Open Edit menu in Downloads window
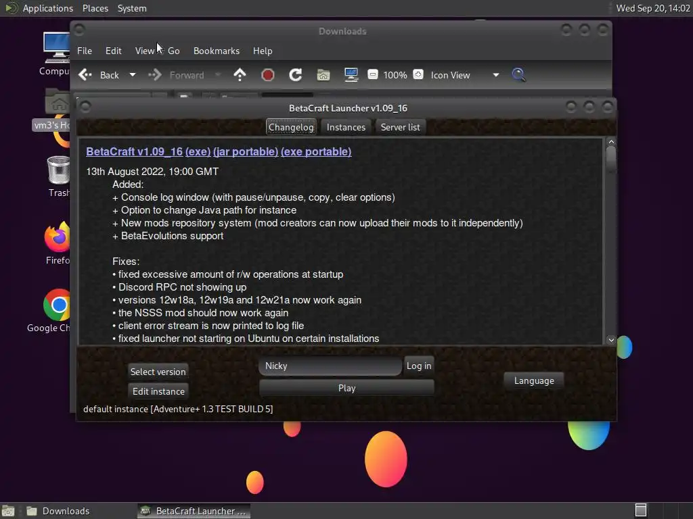 [x=113, y=51]
